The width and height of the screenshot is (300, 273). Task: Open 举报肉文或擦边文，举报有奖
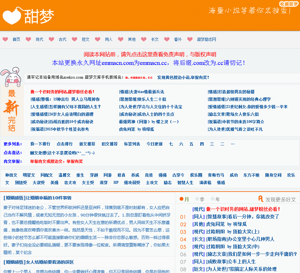[x=56, y=161]
